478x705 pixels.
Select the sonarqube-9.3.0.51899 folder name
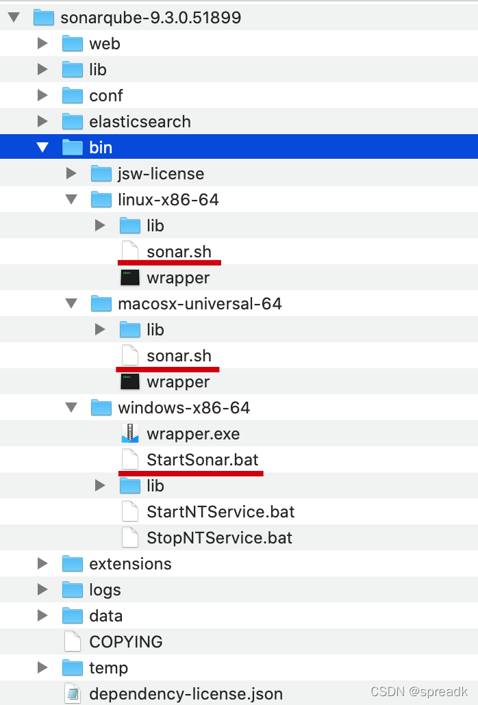coord(151,18)
